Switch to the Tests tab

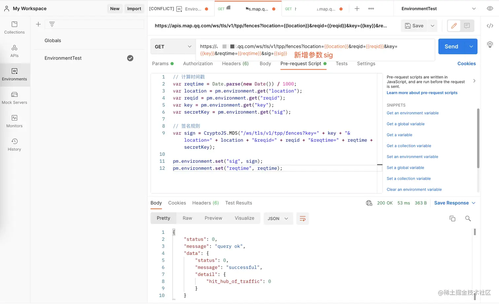pos(341,64)
